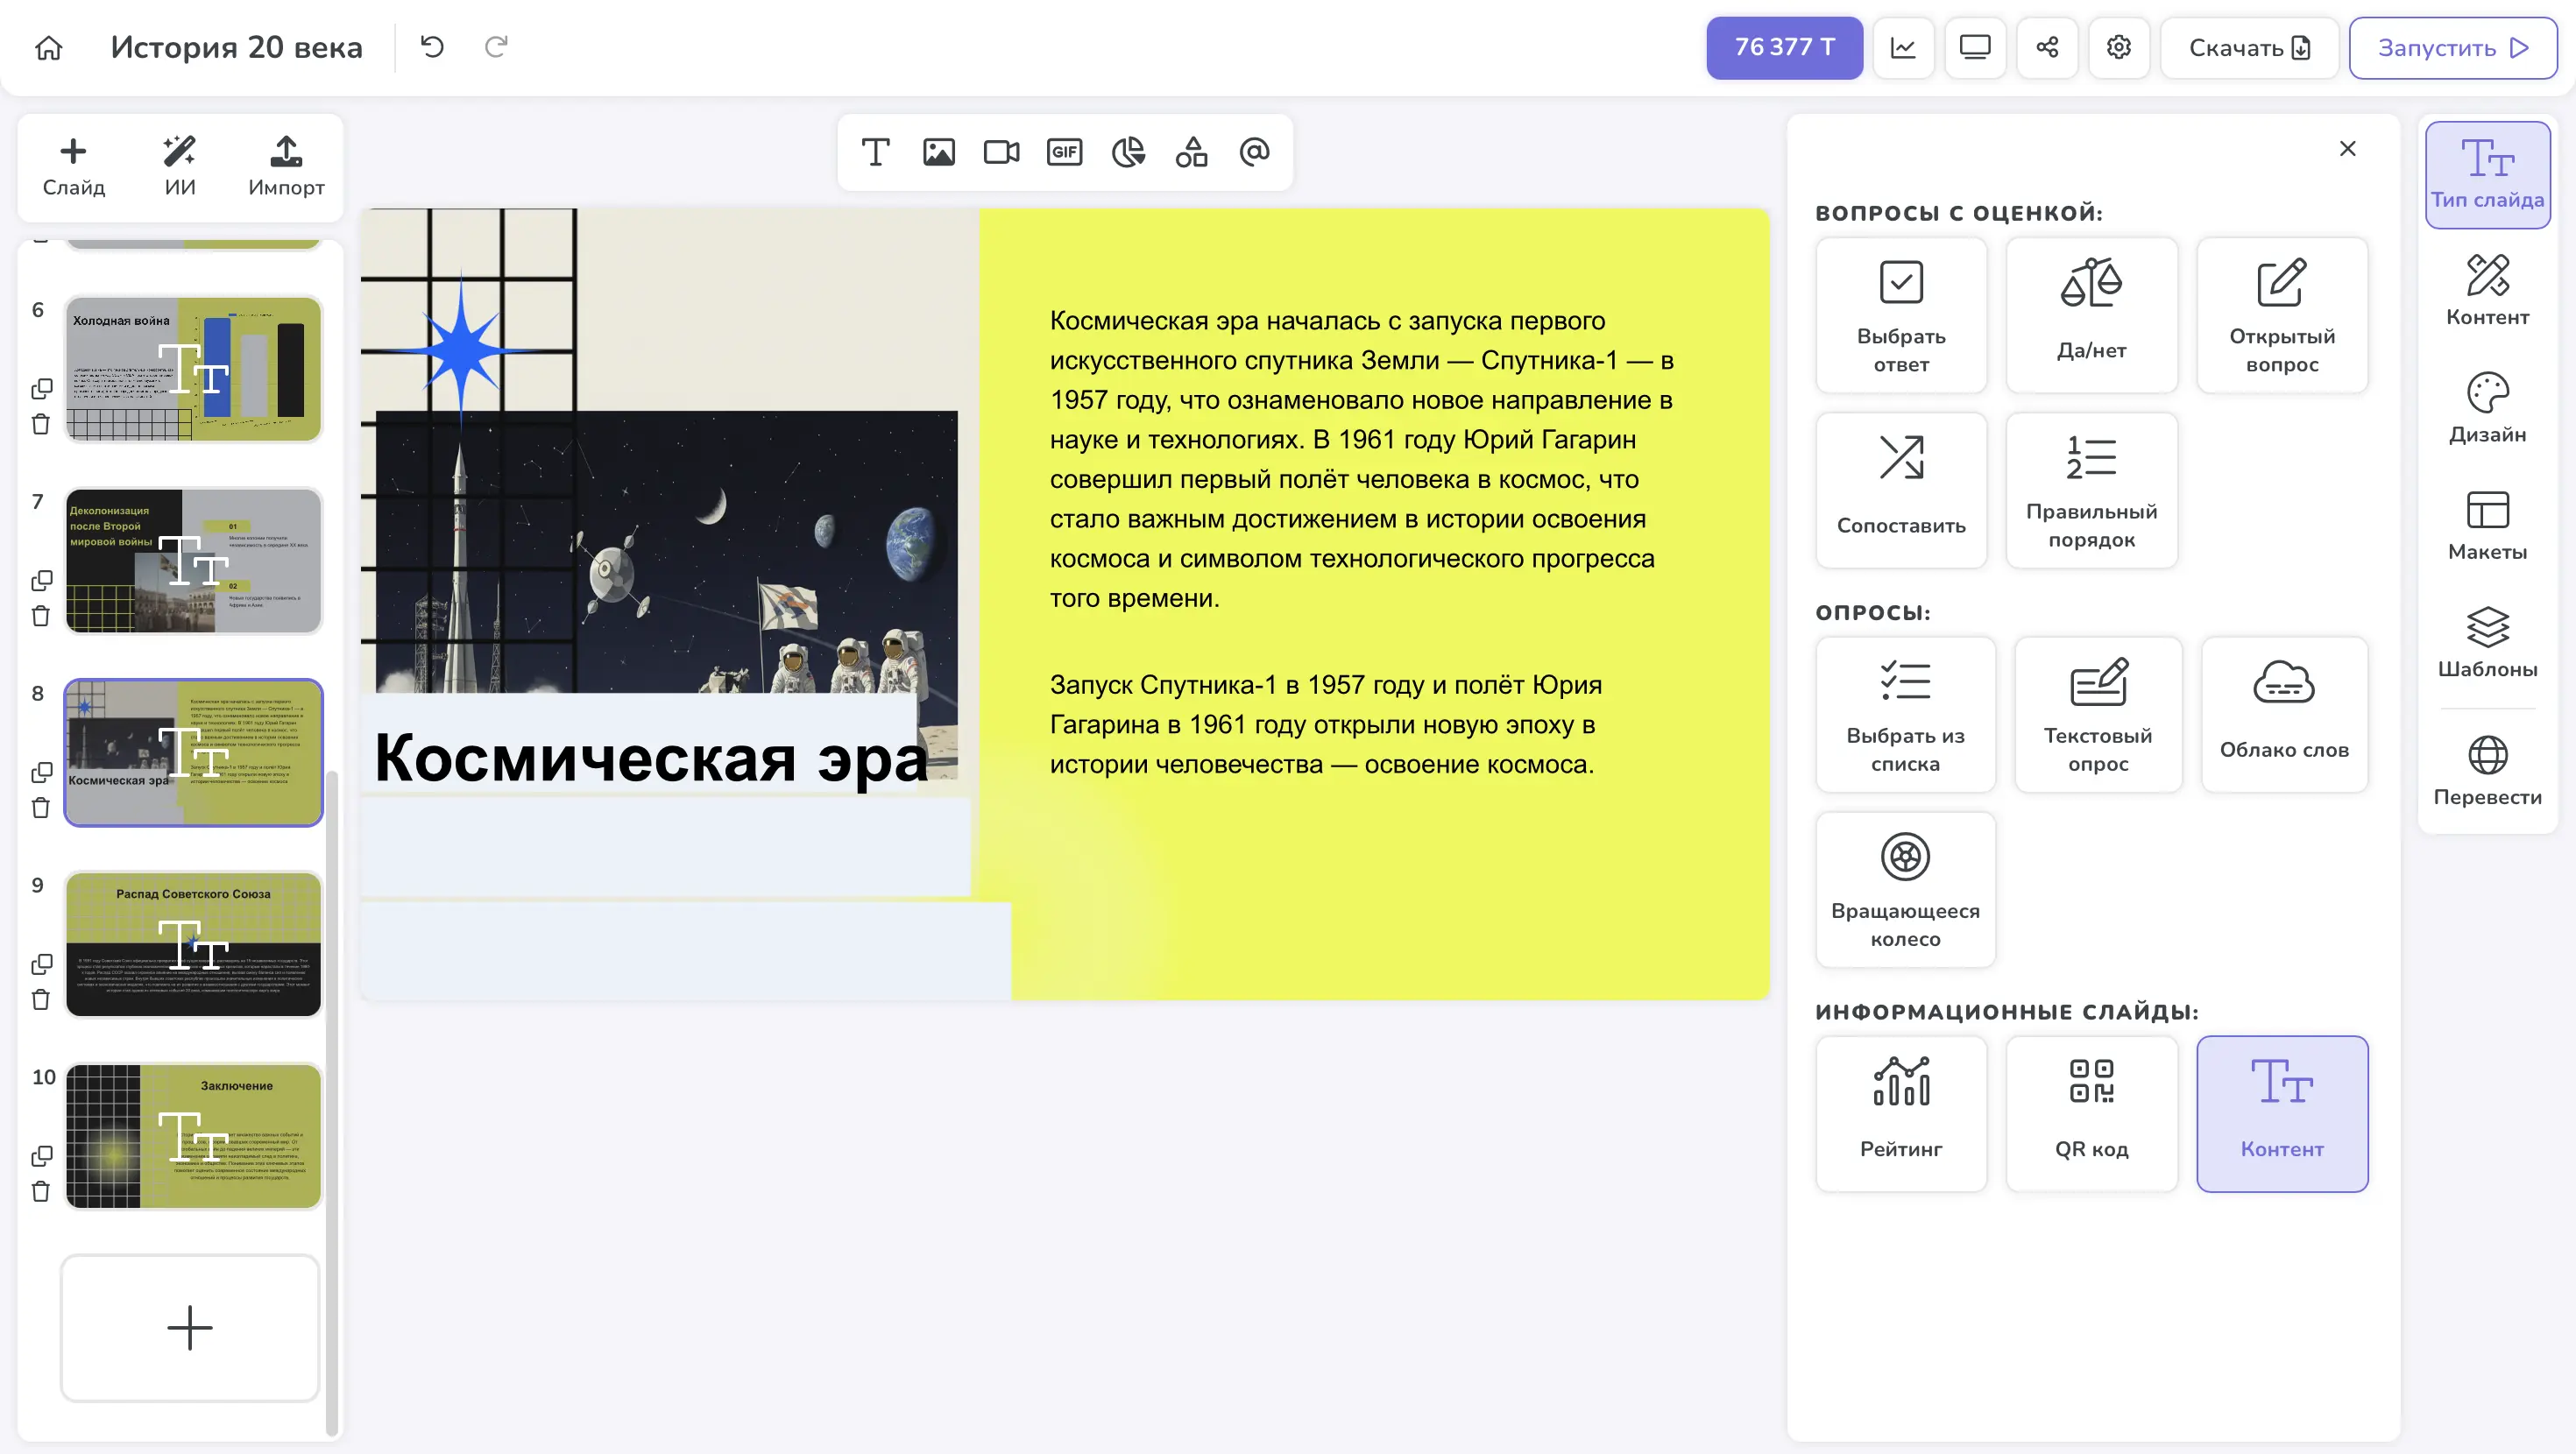The height and width of the screenshot is (1454, 2576).
Task: Close the slide type panel
Action: [x=2347, y=149]
